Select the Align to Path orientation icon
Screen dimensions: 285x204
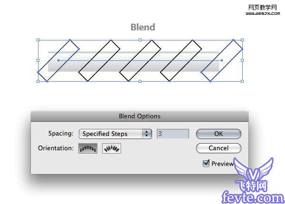[112, 148]
